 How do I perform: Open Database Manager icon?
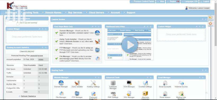tap(113, 83)
